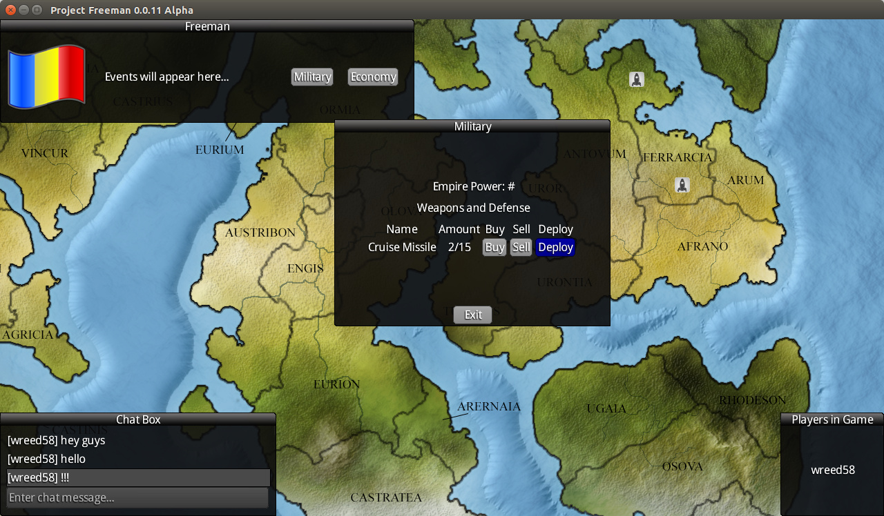
Task: Click the blue-yellow-red empire flag
Action: tap(46, 76)
